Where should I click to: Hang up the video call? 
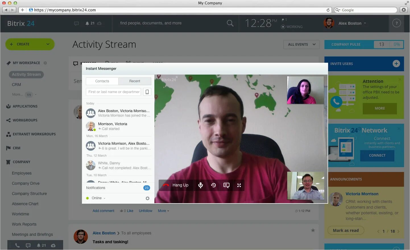pos(176,185)
